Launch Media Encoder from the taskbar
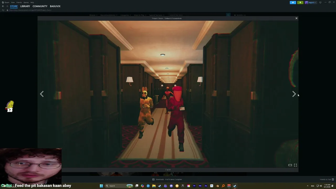 [x=200, y=186]
